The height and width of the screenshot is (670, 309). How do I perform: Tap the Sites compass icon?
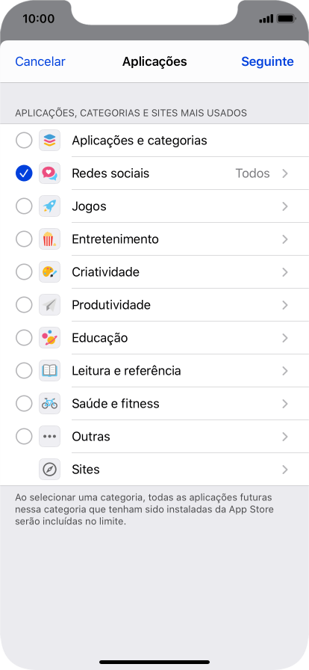pos(49,470)
